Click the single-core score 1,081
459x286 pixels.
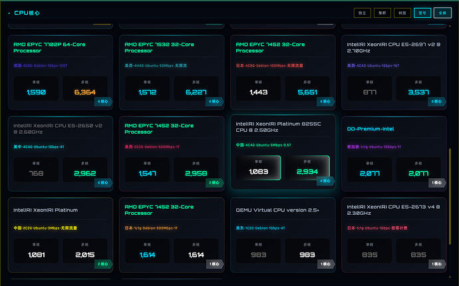click(37, 255)
